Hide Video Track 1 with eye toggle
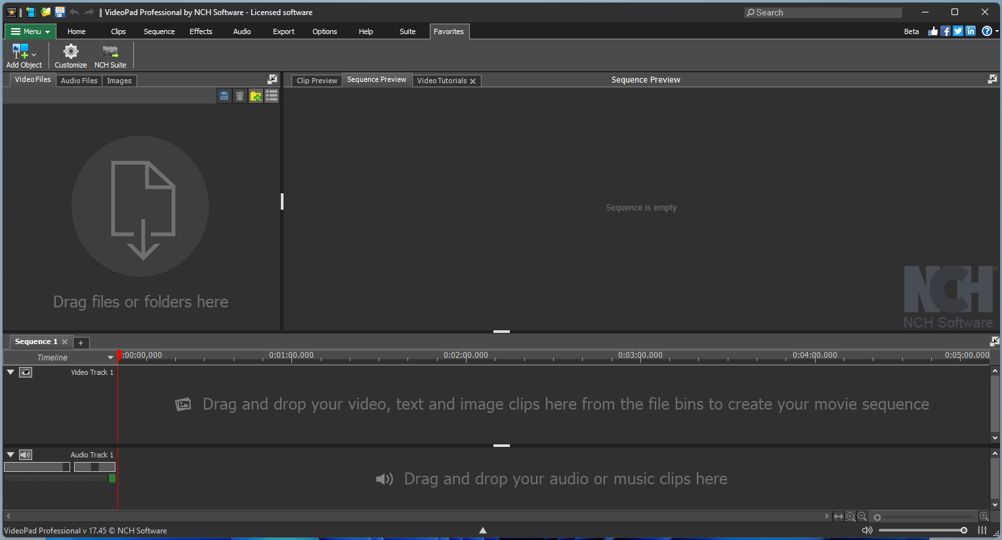 [26, 372]
